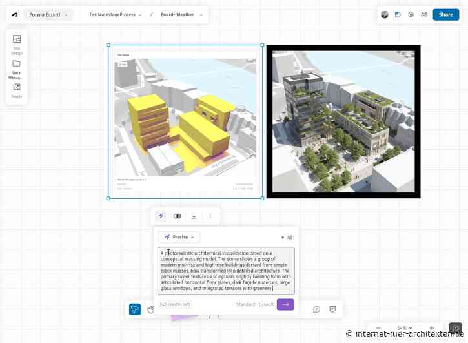Click the blue activity timer icon
Image resolution: width=468 pixels, height=343 pixels.
click(x=398, y=14)
